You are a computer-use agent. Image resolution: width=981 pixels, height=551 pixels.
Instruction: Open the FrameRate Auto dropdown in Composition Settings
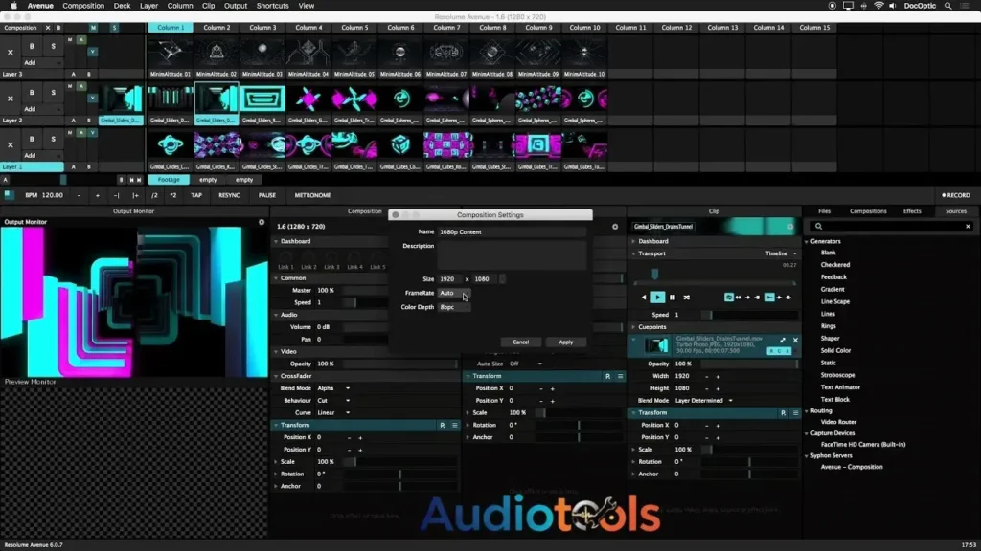(450, 294)
